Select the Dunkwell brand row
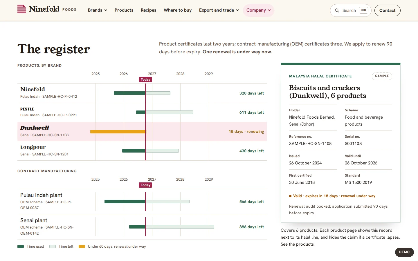This screenshot has height=261, width=418. (142, 131)
